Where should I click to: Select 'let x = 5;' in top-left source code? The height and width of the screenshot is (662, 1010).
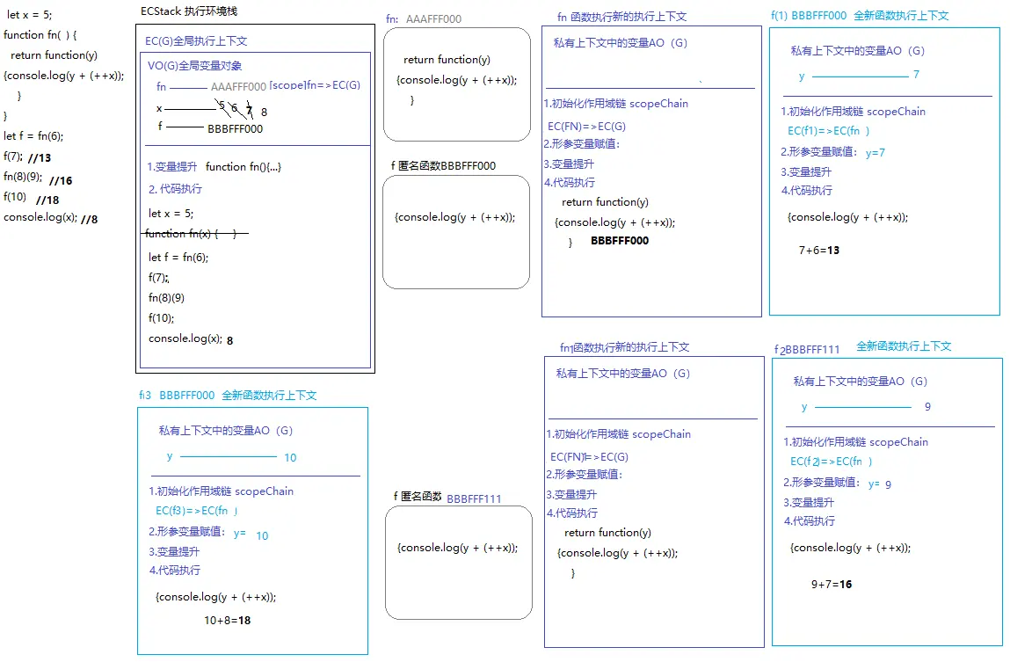29,14
